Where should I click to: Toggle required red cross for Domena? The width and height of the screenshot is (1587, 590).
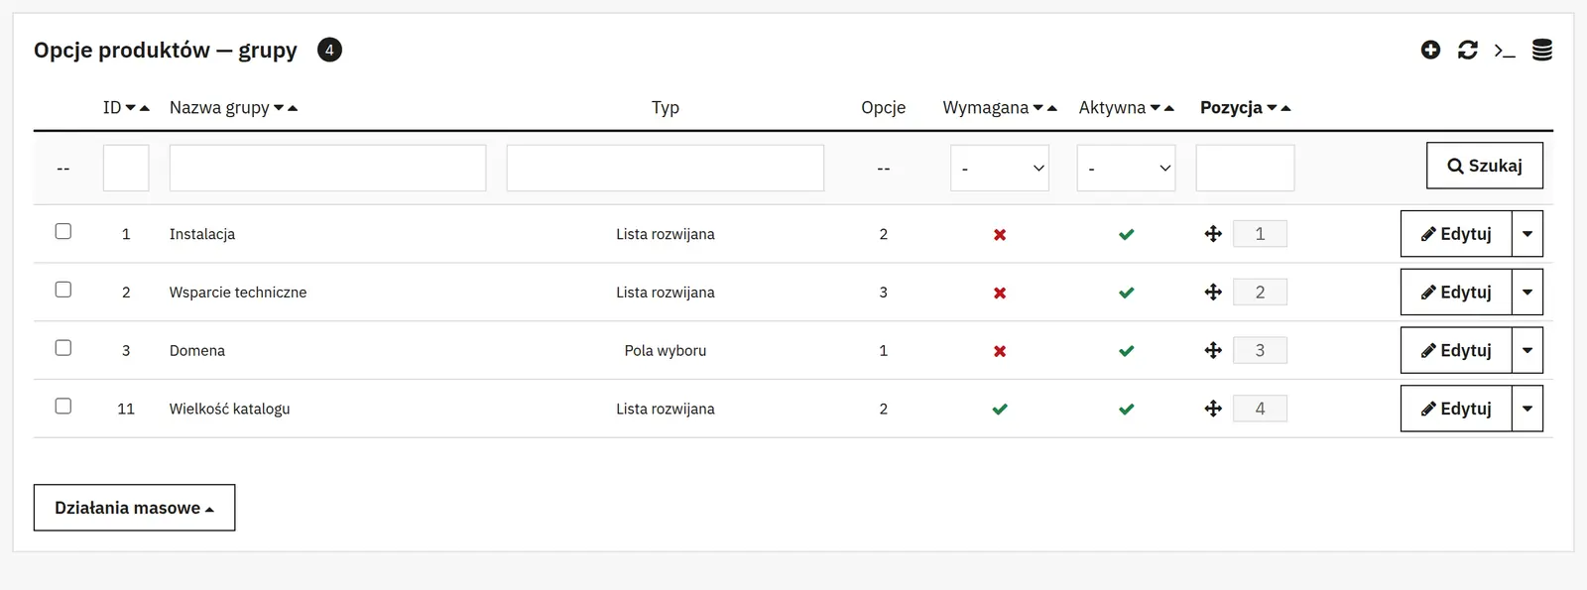(1000, 351)
